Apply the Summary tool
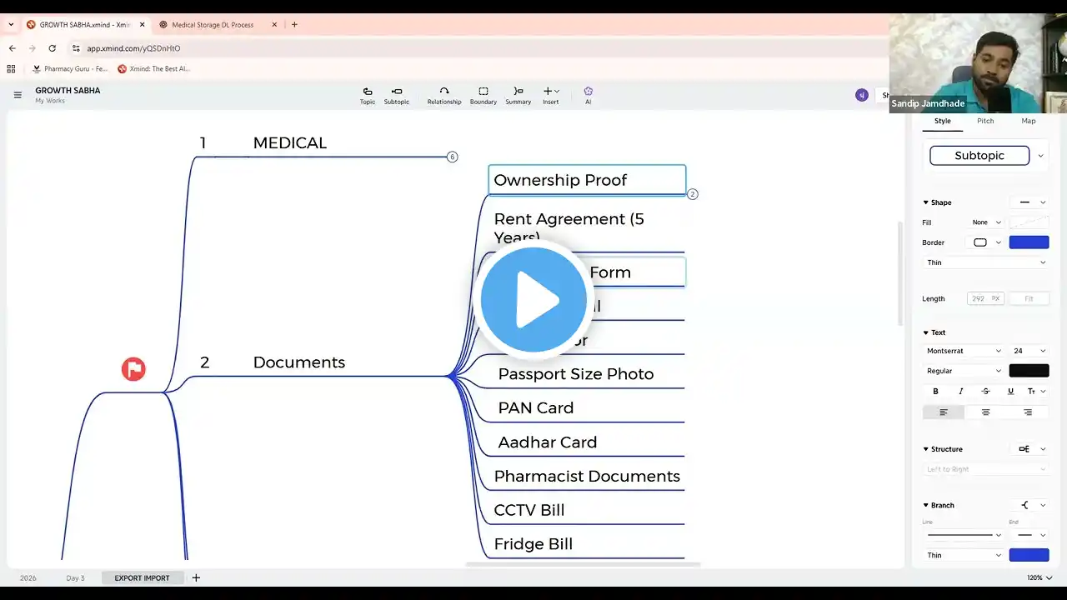The height and width of the screenshot is (600, 1067). tap(518, 95)
